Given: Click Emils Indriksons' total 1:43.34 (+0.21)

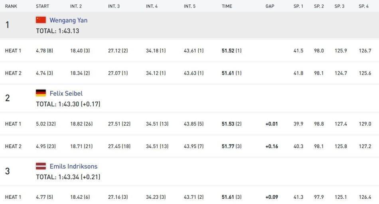Looking at the screenshot, I should 68,177.
